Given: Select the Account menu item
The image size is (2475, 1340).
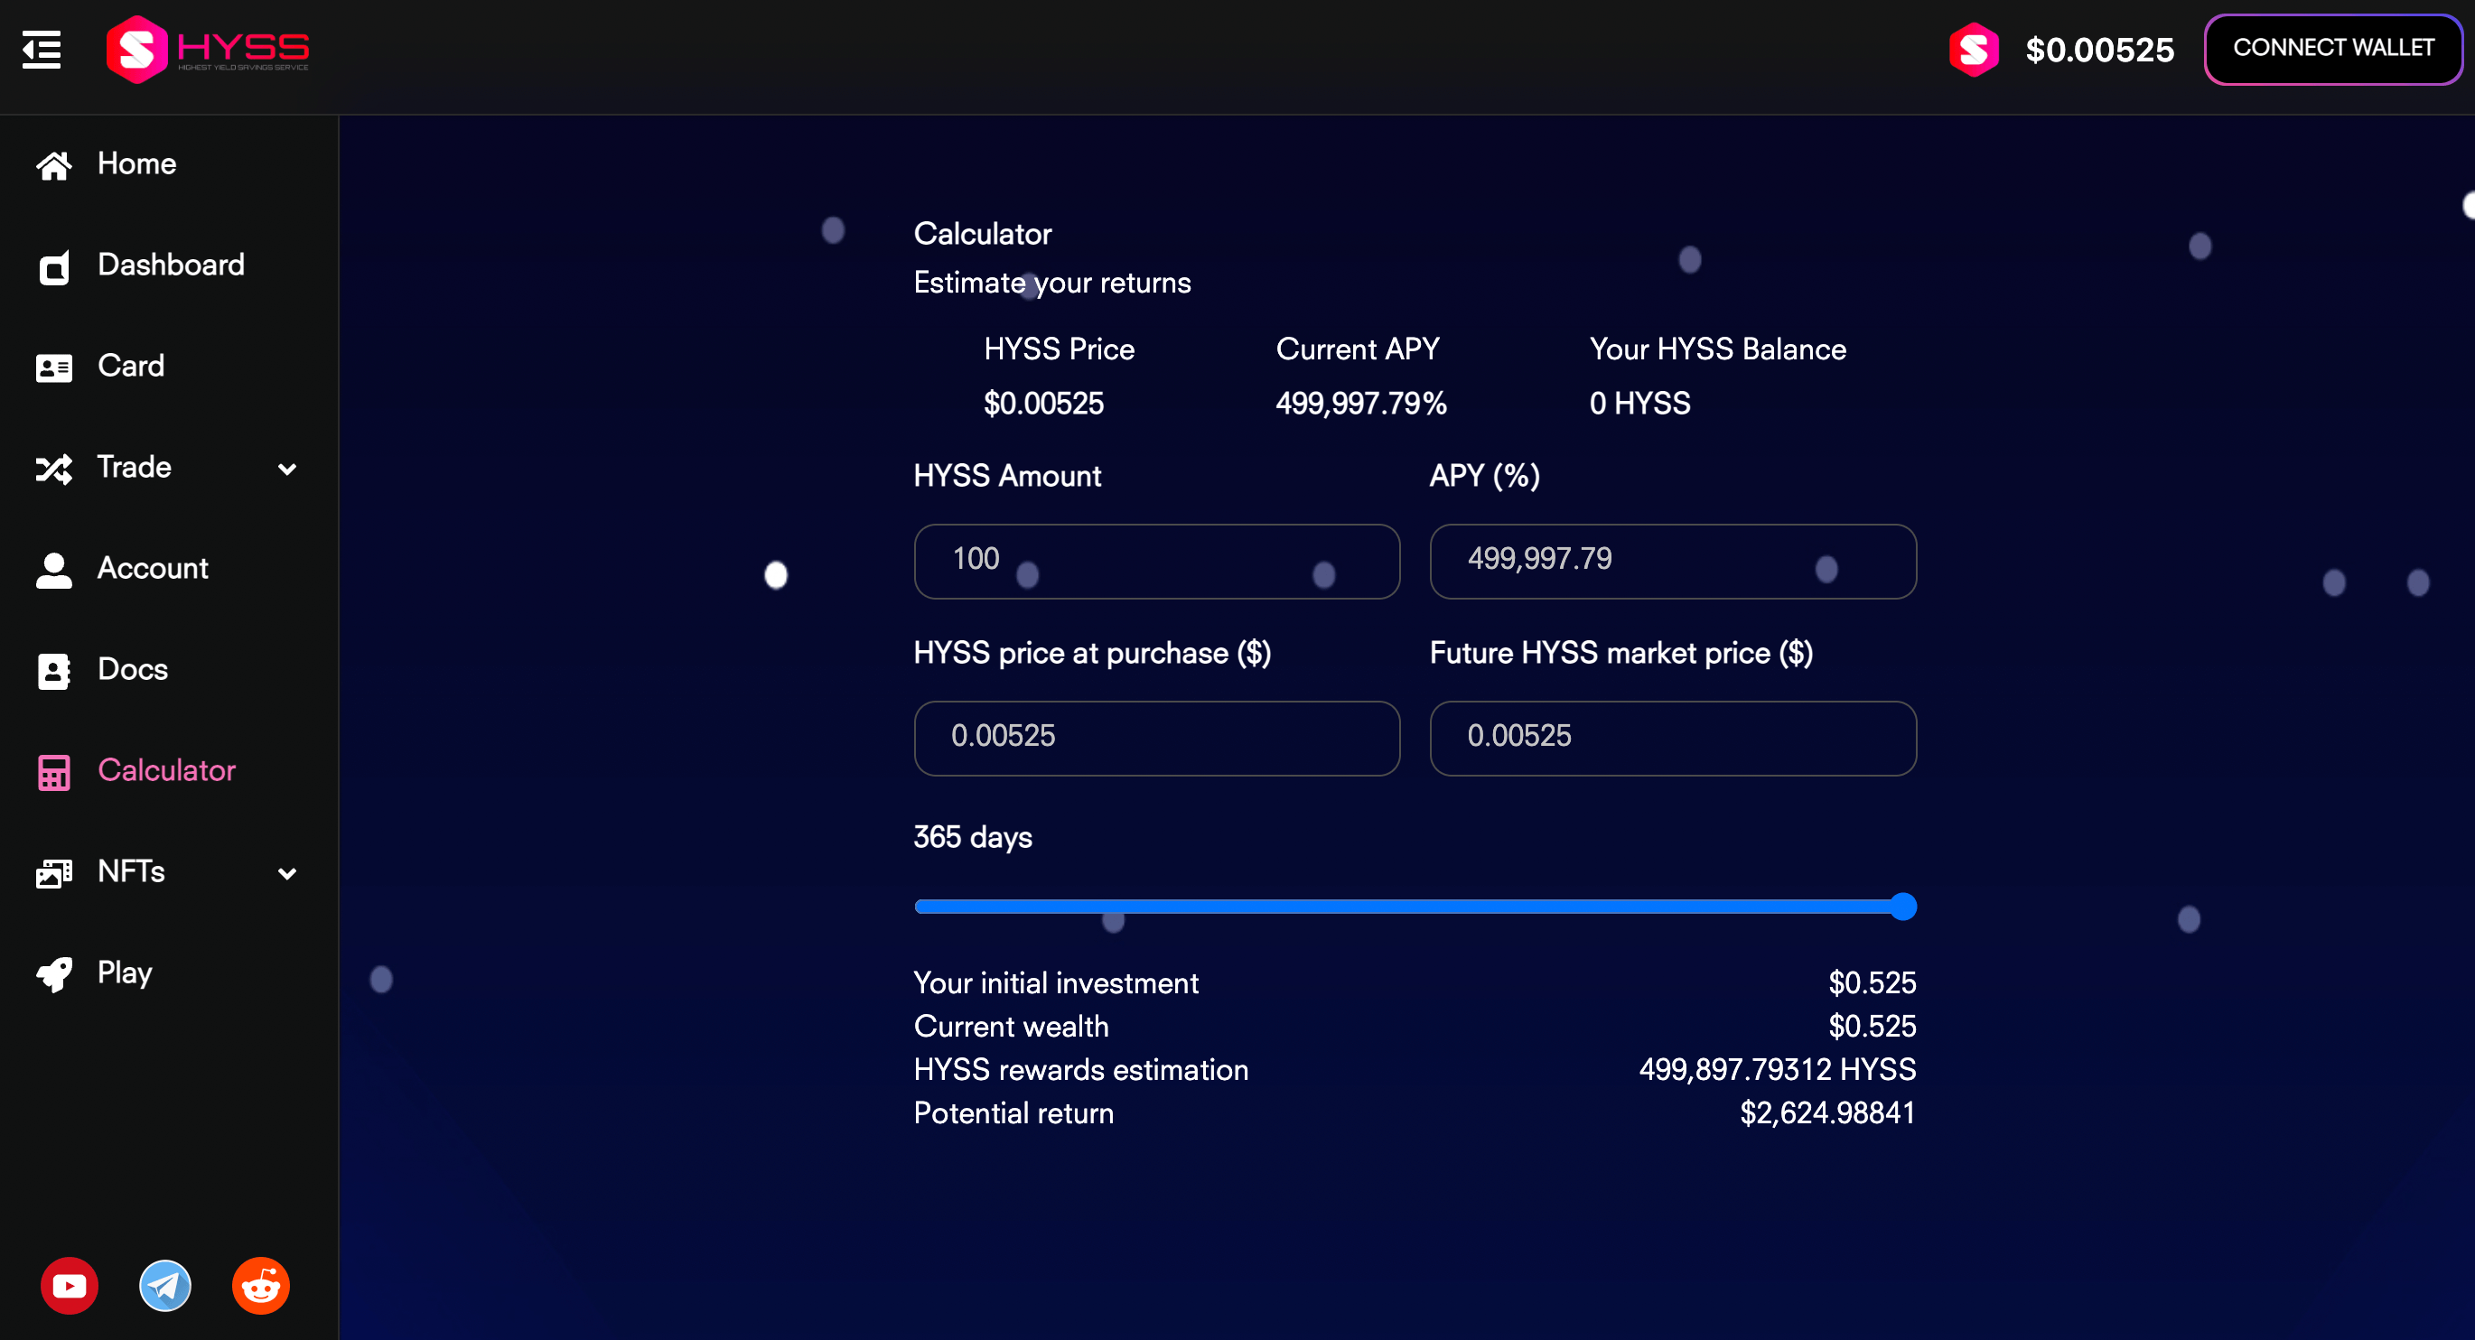Looking at the screenshot, I should click(x=153, y=569).
